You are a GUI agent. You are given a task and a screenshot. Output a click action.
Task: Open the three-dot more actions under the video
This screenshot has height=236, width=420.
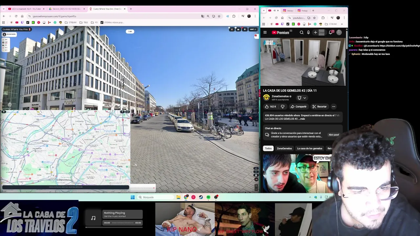(x=333, y=107)
